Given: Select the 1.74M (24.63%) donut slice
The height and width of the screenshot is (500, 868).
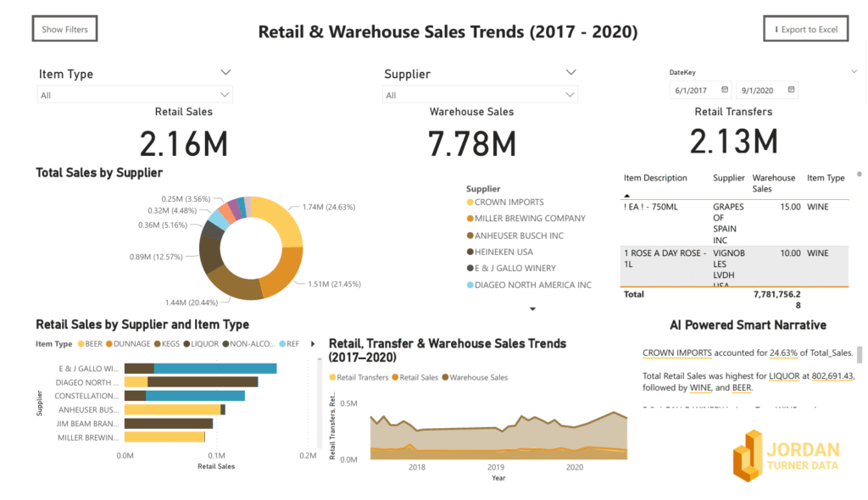Looking at the screenshot, I should 283,219.
